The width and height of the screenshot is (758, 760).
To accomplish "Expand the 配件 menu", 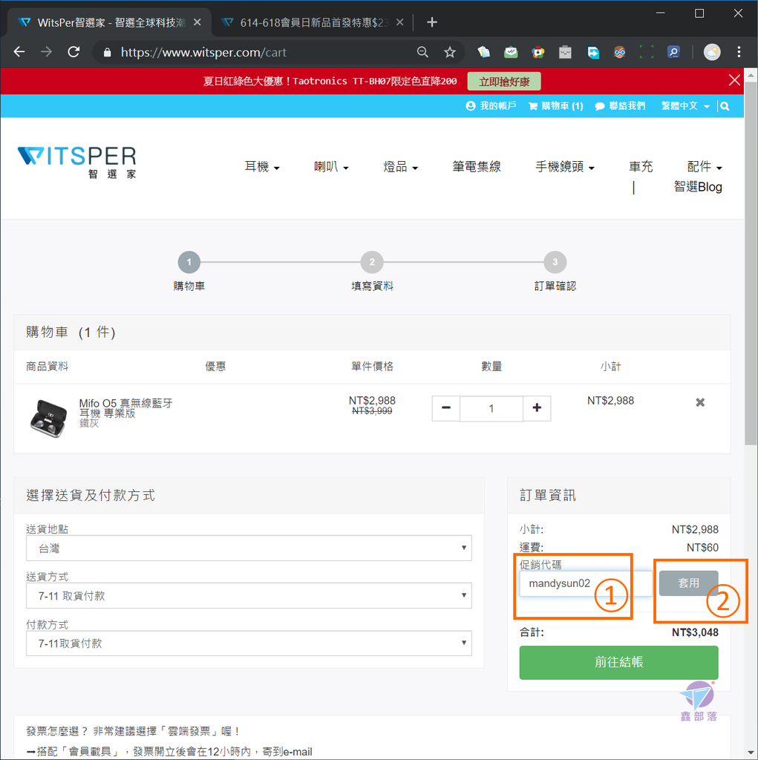I will (x=705, y=167).
